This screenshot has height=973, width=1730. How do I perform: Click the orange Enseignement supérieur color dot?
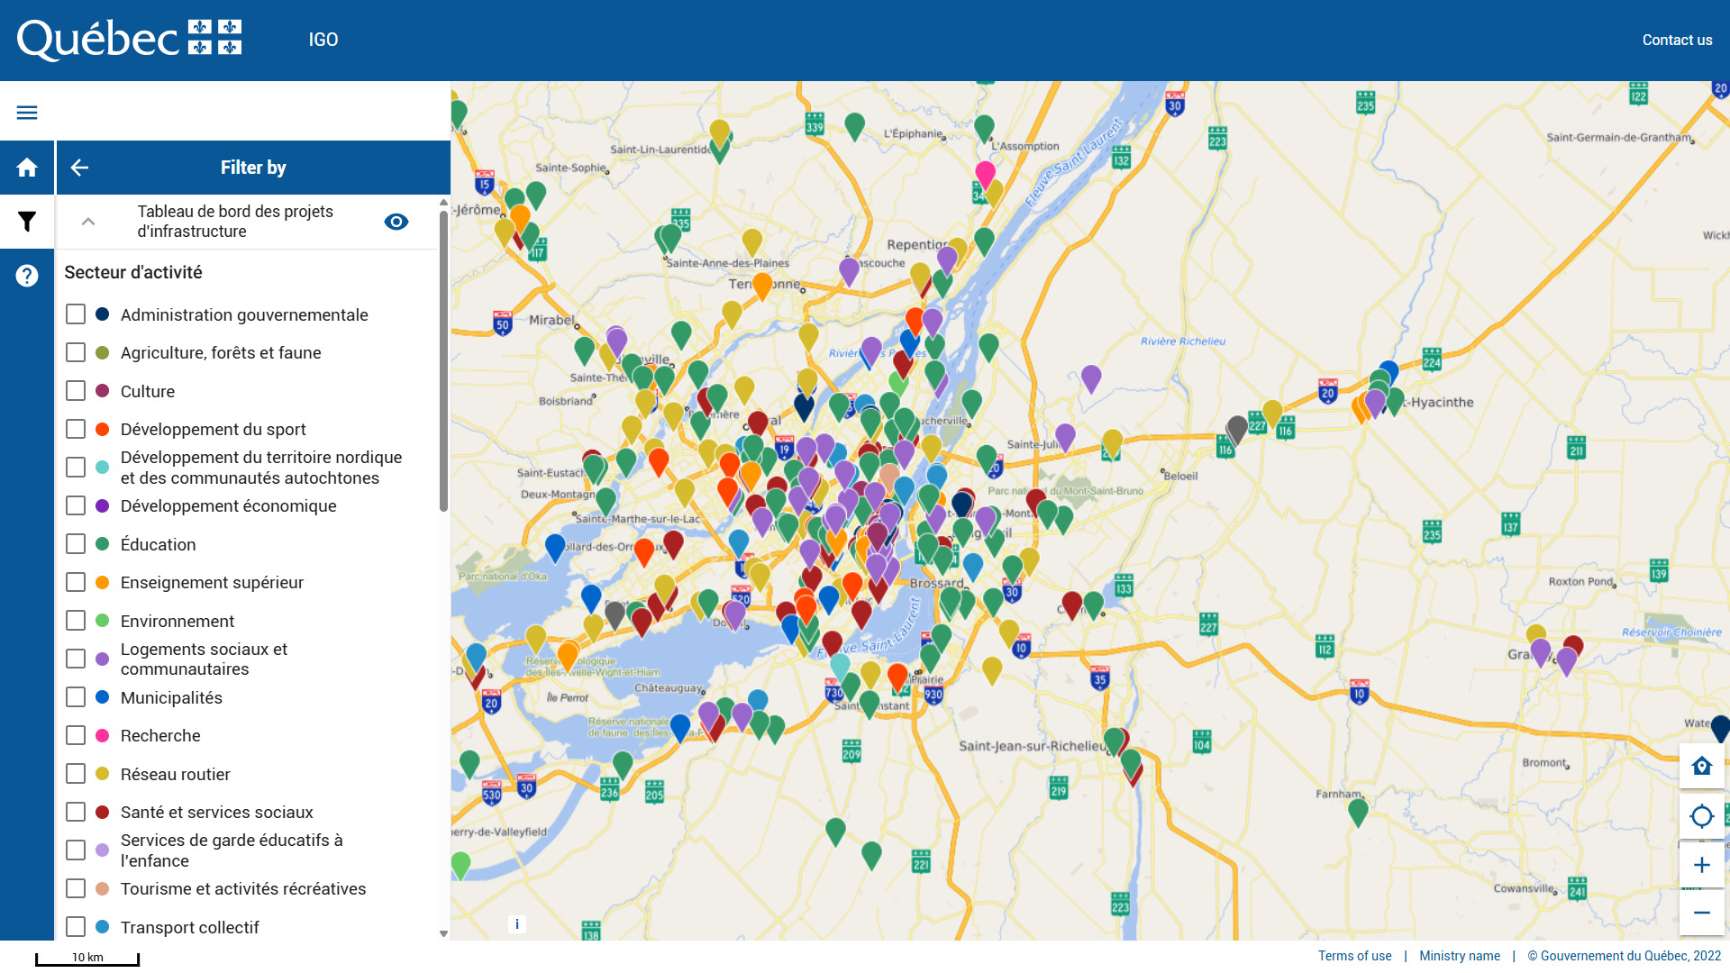pyautogui.click(x=103, y=582)
